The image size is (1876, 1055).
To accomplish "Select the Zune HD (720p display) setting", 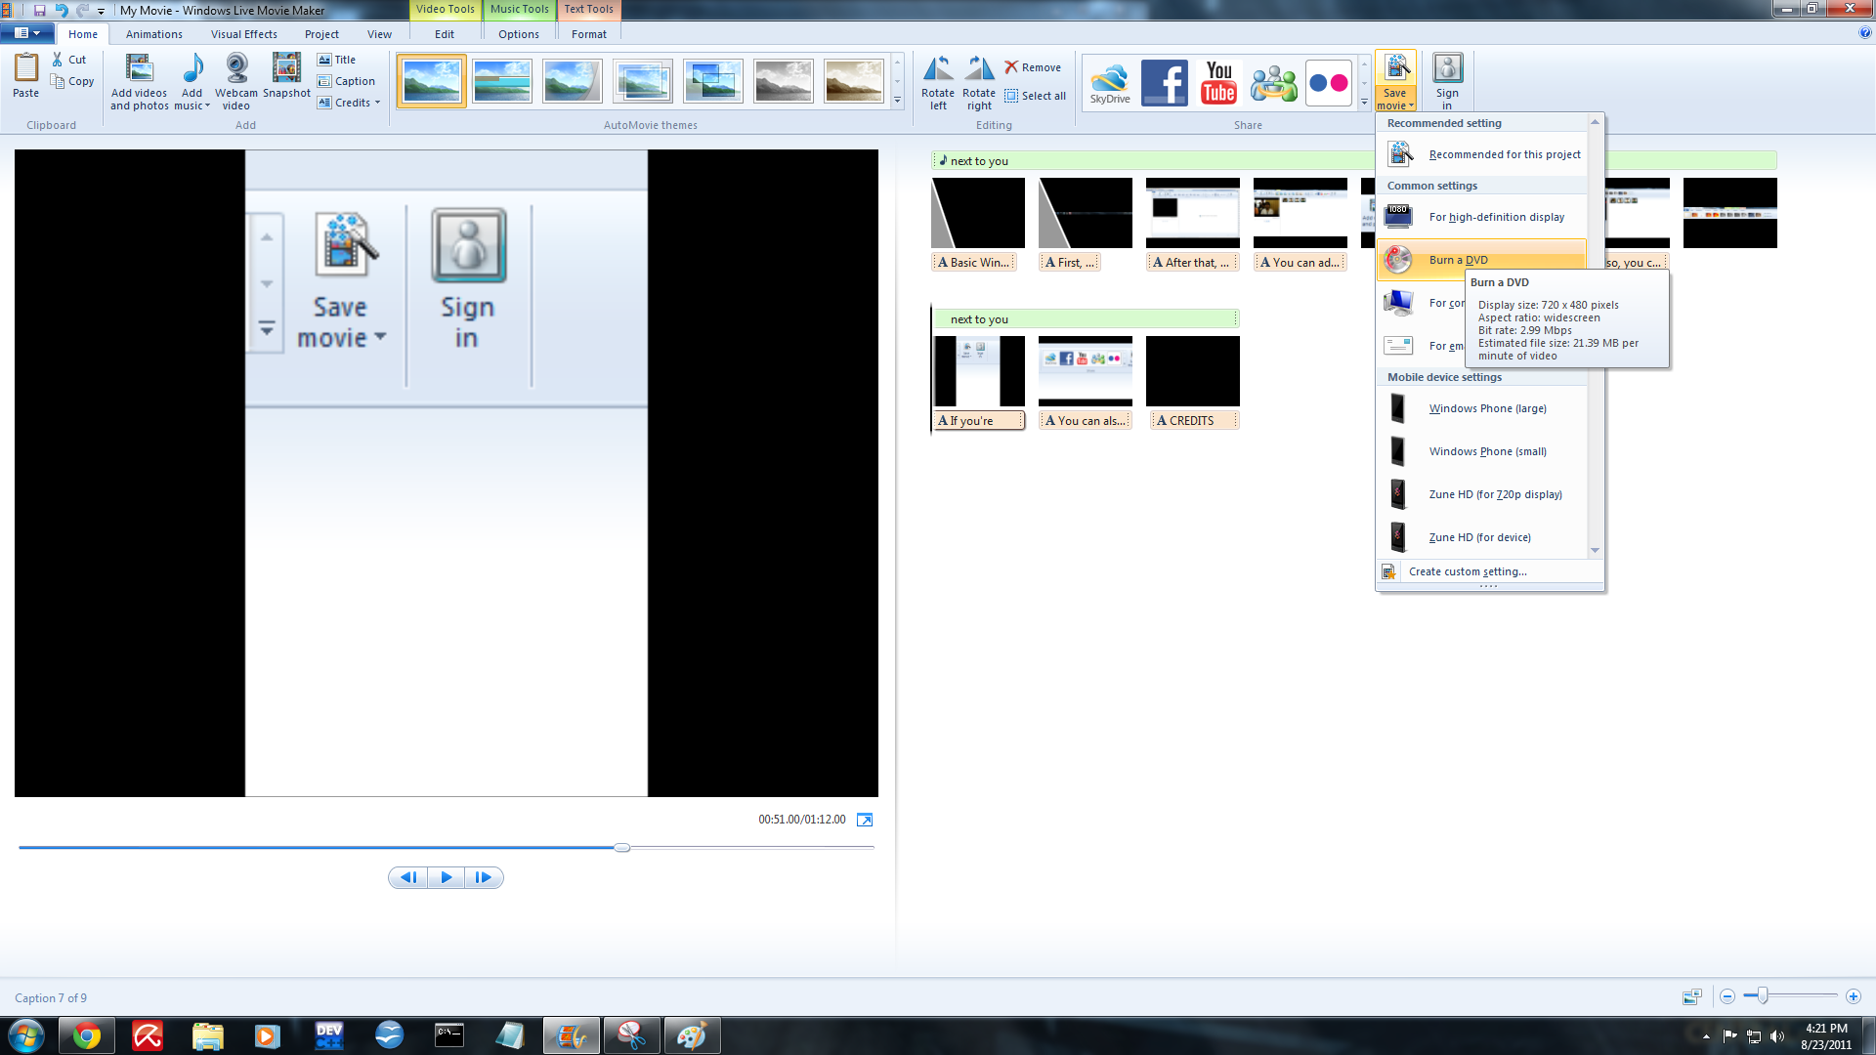I will pos(1495,494).
